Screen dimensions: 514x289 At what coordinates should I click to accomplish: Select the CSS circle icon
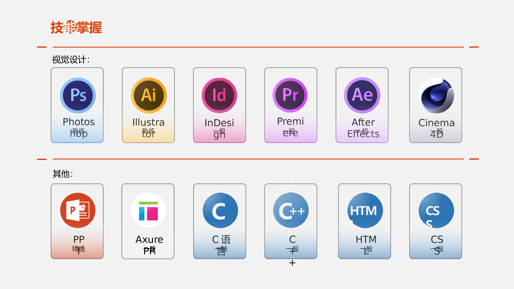click(x=436, y=210)
